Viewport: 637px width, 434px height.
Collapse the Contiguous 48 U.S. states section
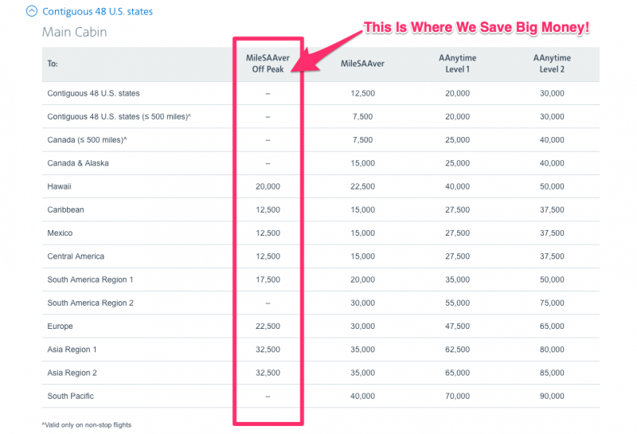tap(31, 12)
